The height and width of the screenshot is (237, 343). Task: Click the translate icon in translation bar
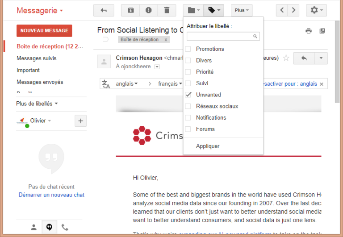[x=106, y=84]
